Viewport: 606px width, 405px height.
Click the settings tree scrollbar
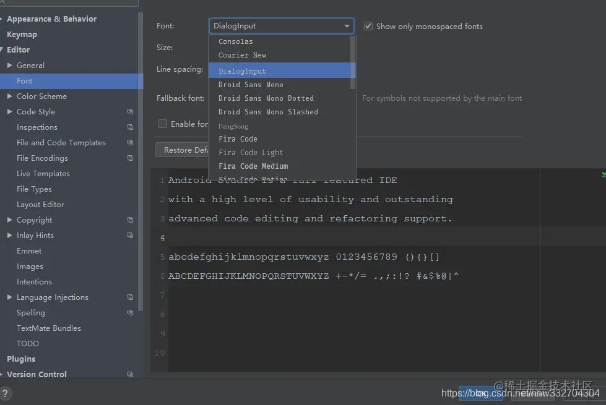click(x=141, y=161)
